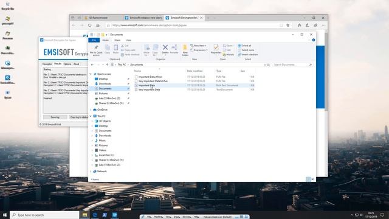Click Explorer Back navigation arrow
The height and width of the screenshot is (219, 389).
(92, 65)
